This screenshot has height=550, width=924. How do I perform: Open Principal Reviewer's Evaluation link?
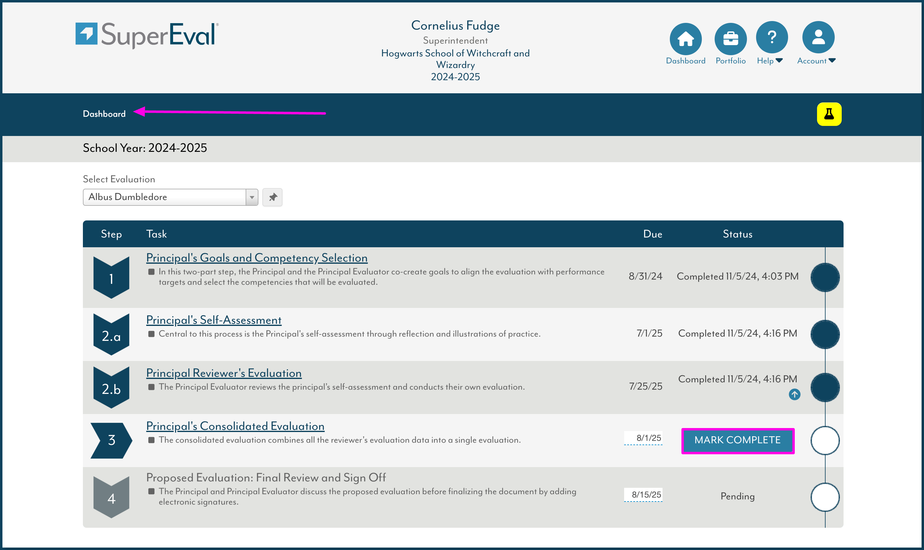pos(224,373)
